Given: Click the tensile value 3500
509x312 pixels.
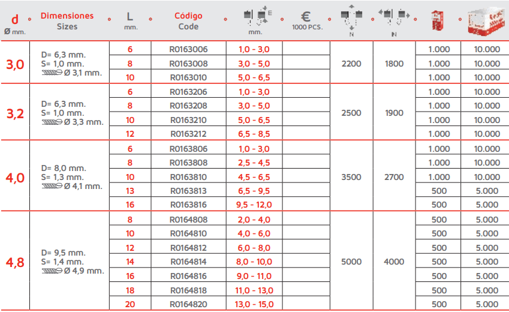Looking at the screenshot, I should pyautogui.click(x=351, y=177).
